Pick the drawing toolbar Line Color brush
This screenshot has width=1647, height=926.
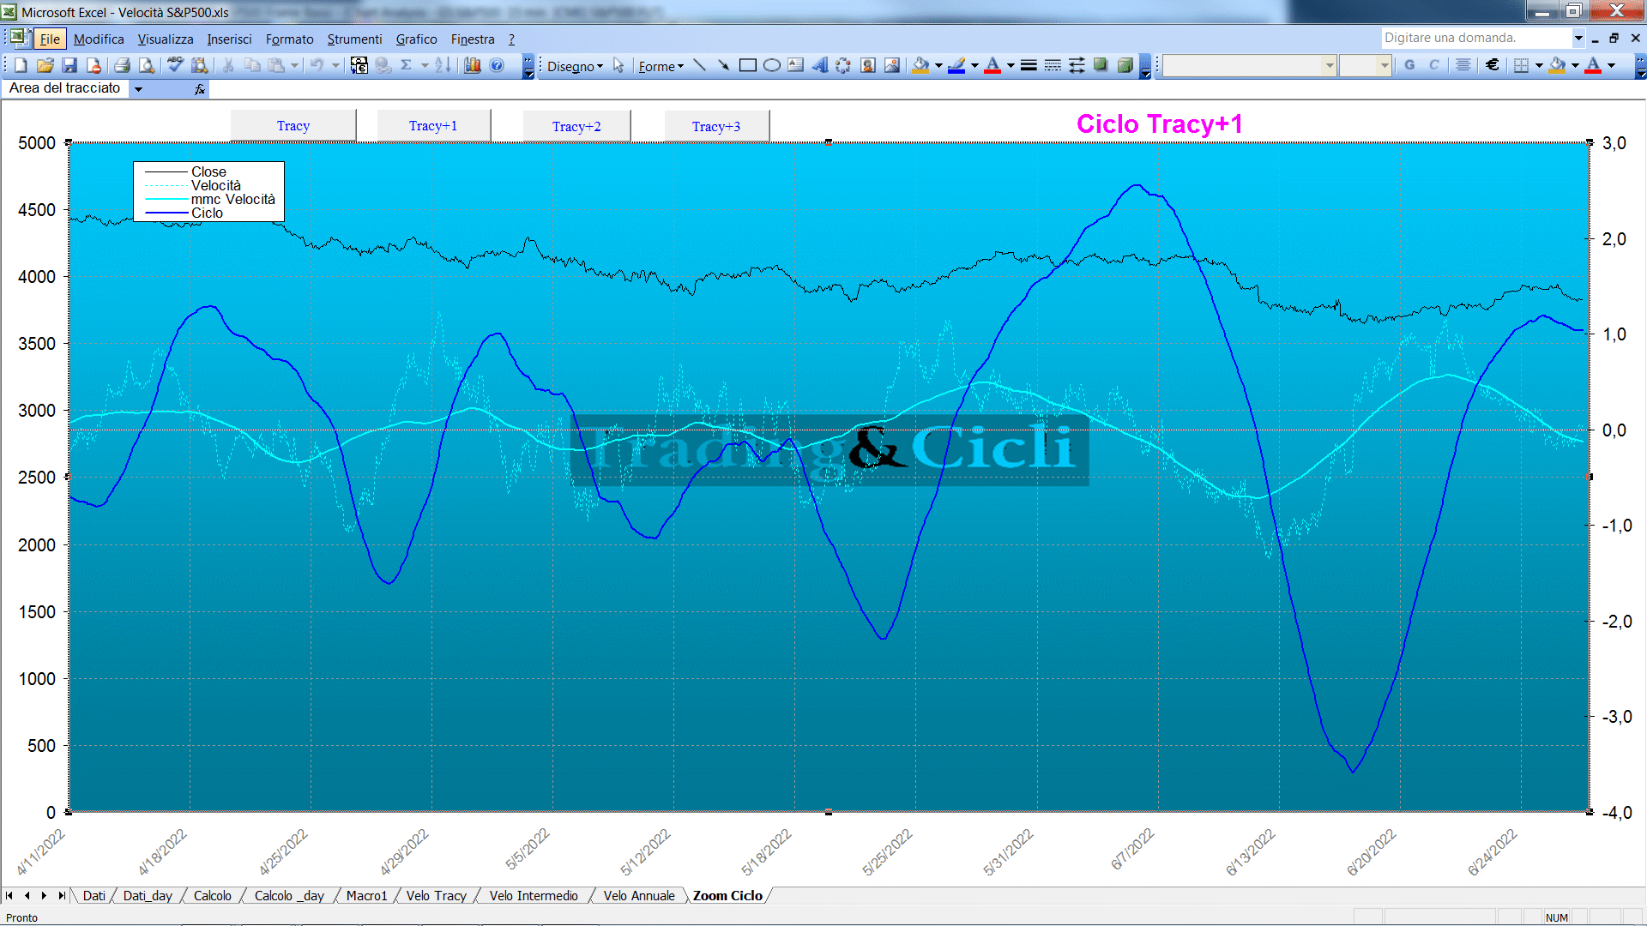pos(956,65)
